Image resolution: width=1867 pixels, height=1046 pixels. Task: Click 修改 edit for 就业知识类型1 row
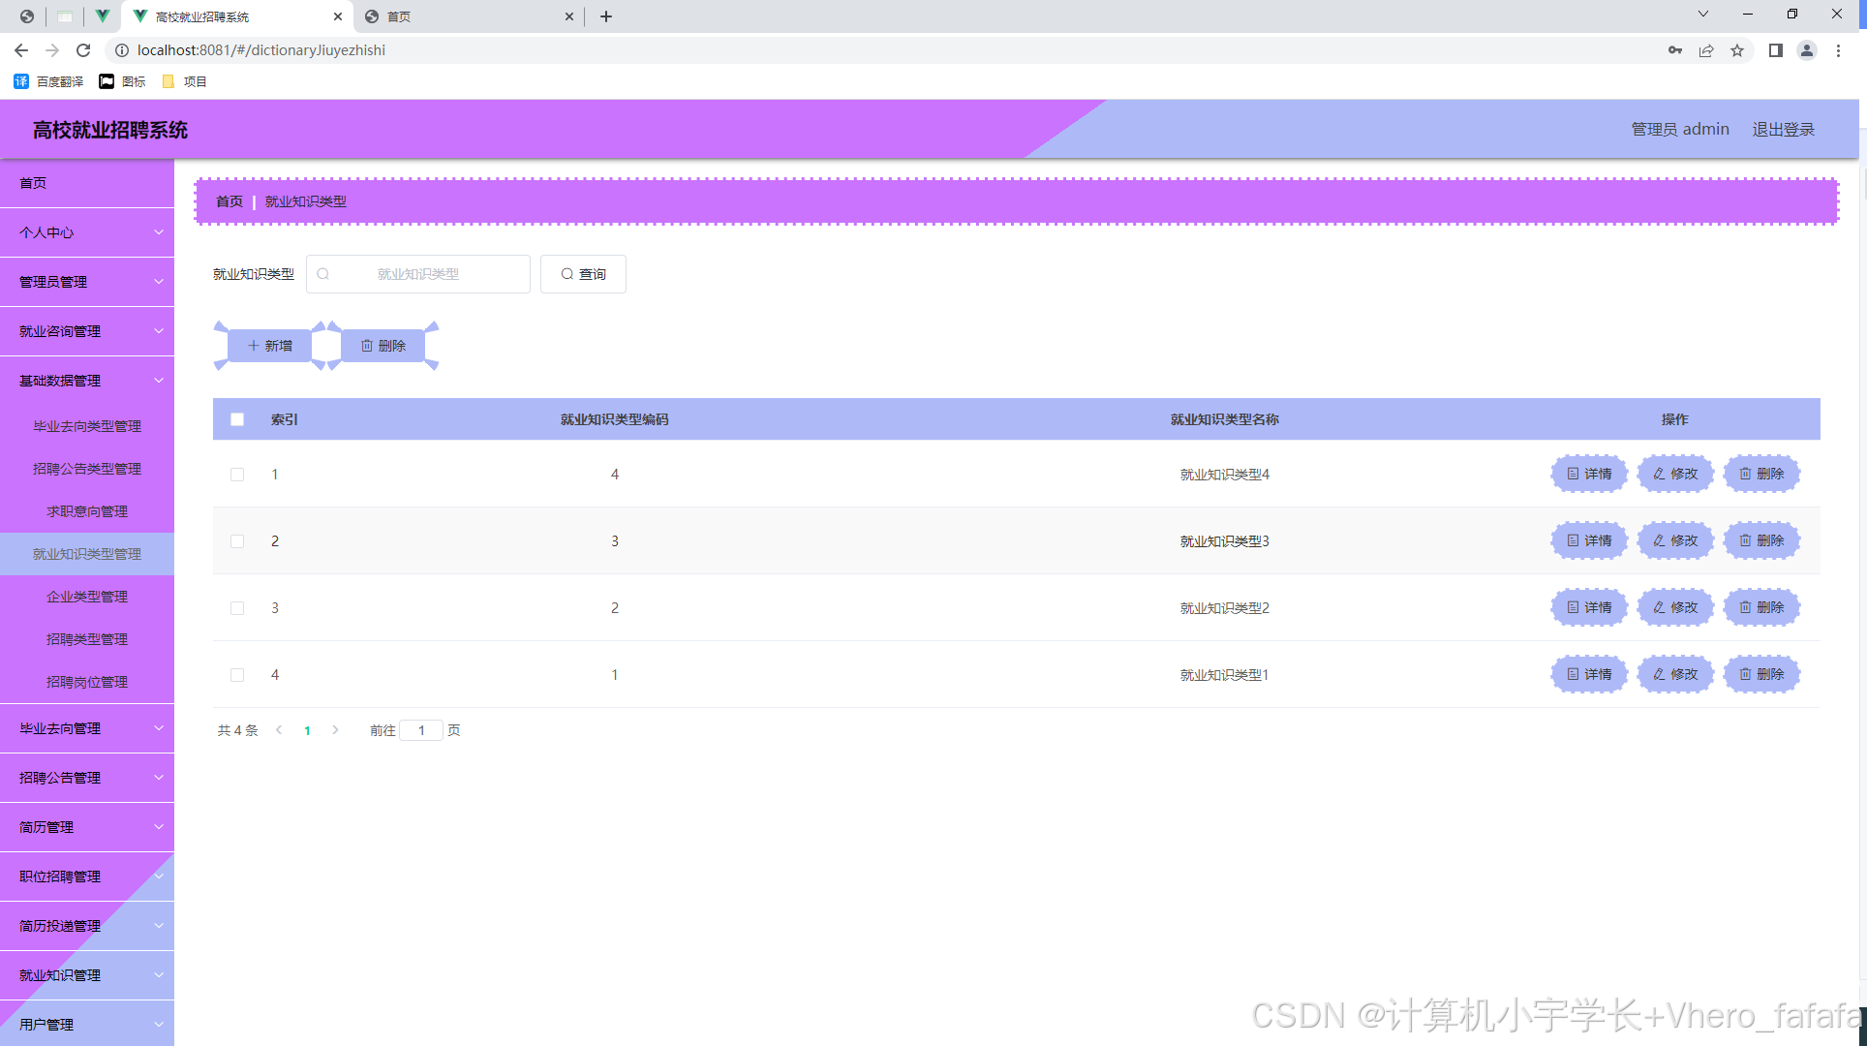(x=1675, y=674)
